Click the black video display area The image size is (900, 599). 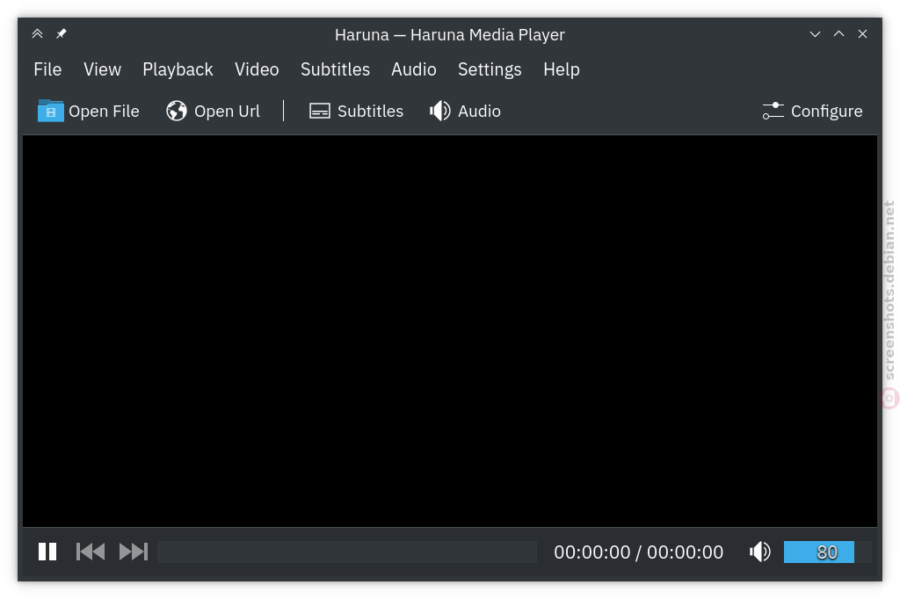[x=450, y=331]
